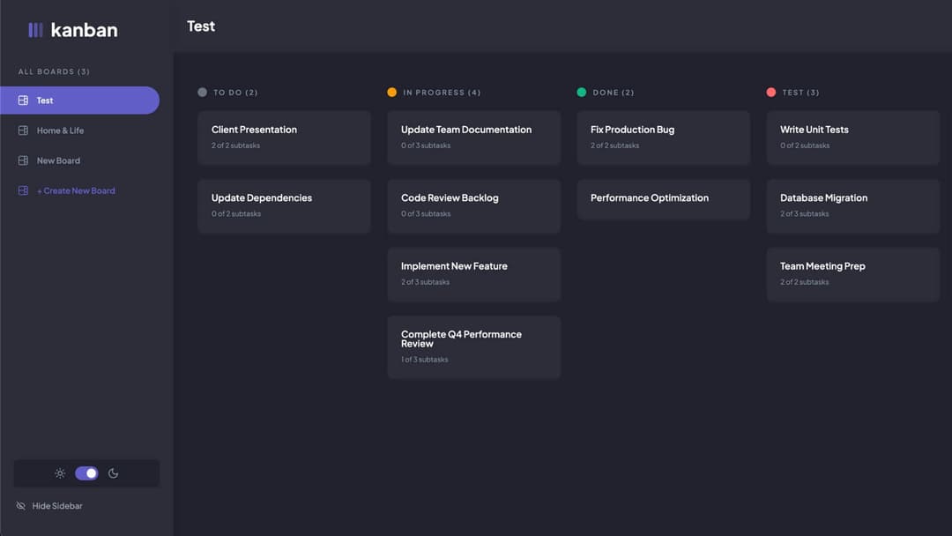Toggle the light/dark theme switch

pos(86,473)
